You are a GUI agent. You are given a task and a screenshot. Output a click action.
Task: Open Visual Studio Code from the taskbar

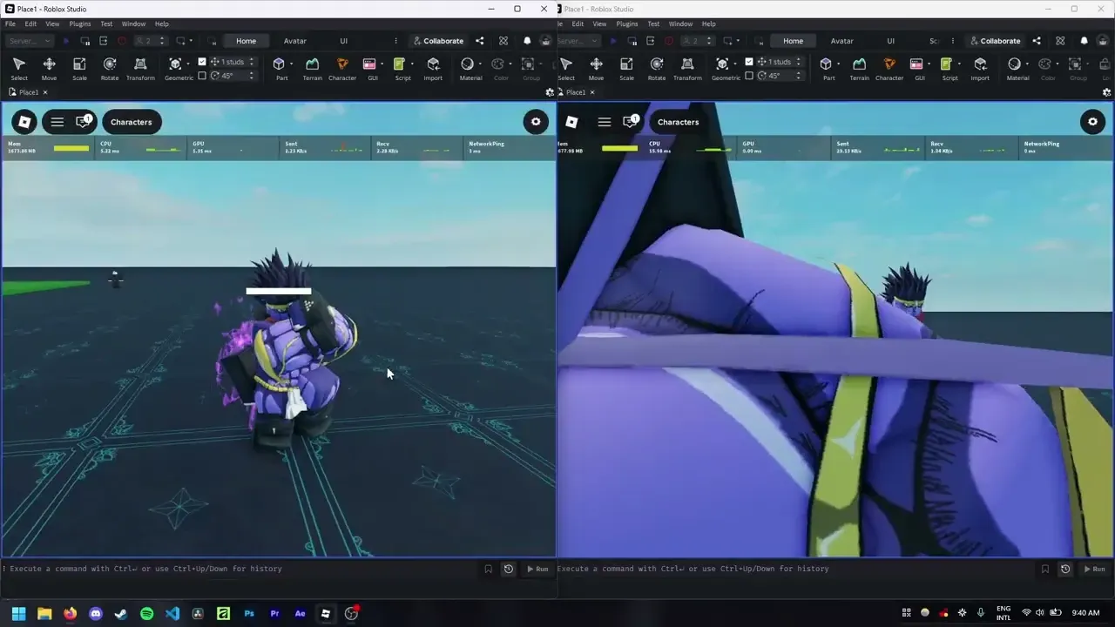pos(172,613)
